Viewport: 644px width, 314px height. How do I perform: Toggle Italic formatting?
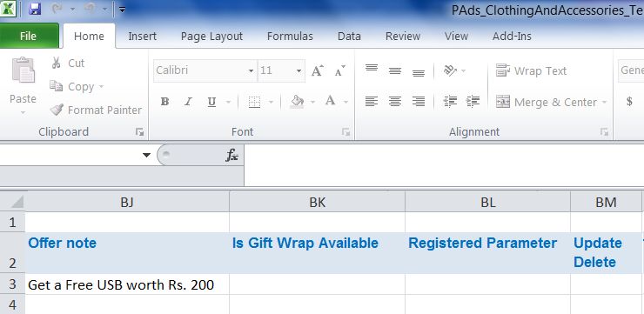[188, 102]
